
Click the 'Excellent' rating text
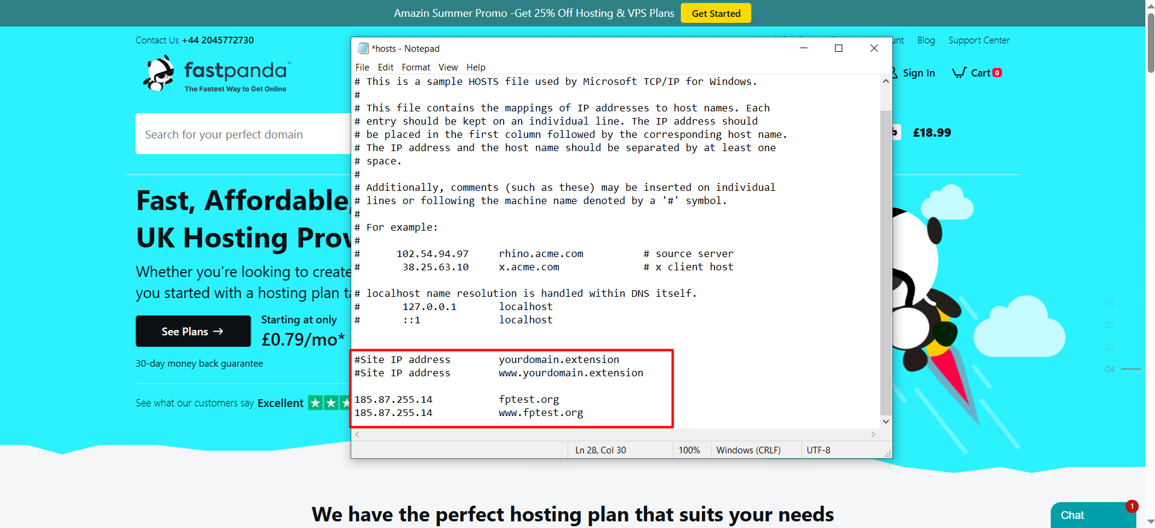point(281,403)
